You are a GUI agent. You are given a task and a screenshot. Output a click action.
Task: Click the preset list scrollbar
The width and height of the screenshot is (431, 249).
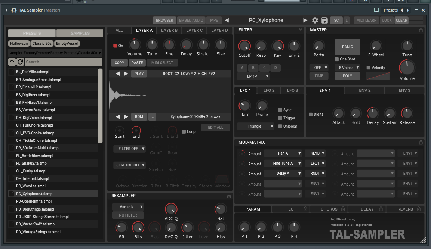(x=100, y=106)
